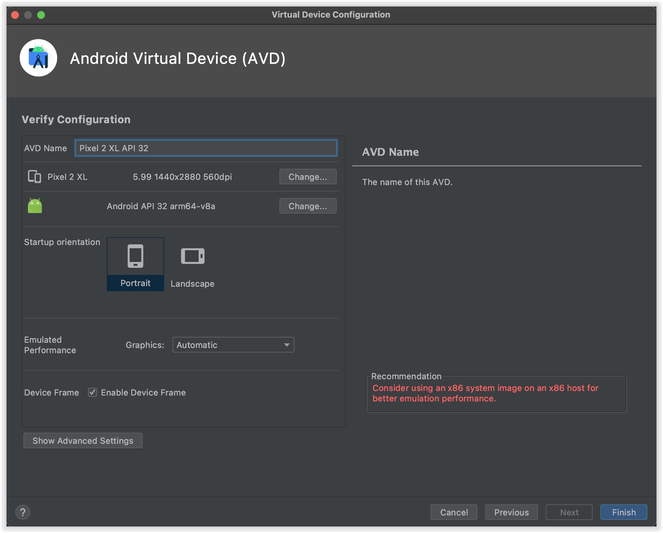This screenshot has height=533, width=663.
Task: Click the Finish button
Action: 623,512
